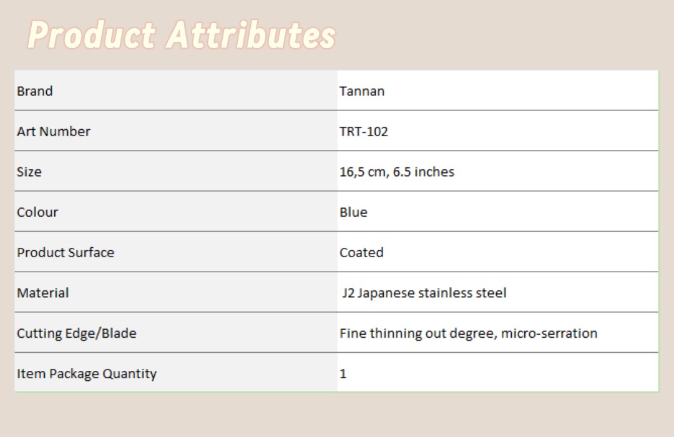Click the art number value TRT-102
The height and width of the screenshot is (437, 674).
click(x=364, y=132)
